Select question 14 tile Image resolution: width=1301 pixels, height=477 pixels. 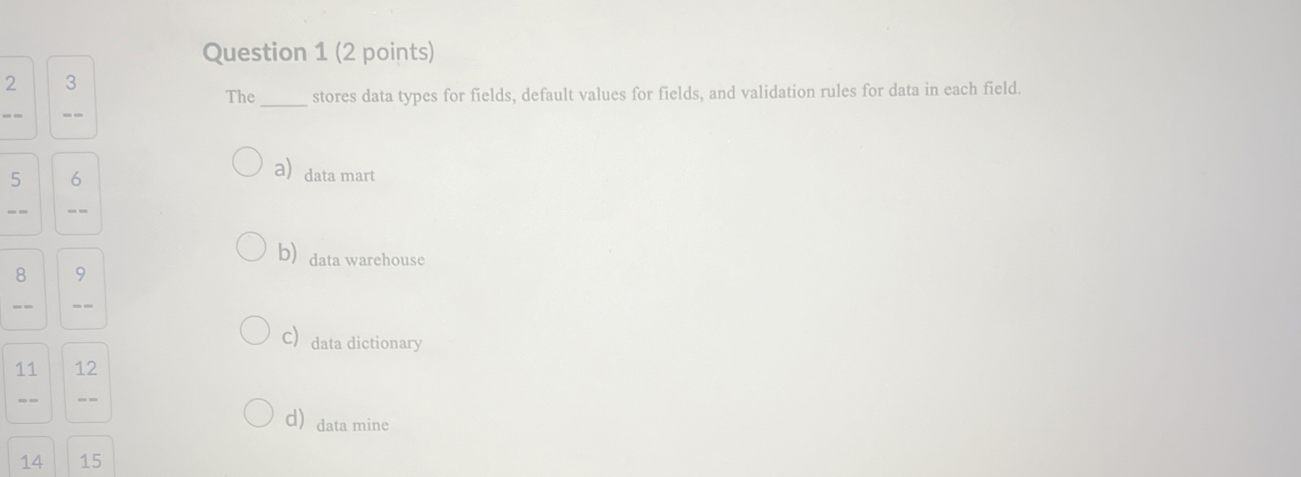click(32, 462)
